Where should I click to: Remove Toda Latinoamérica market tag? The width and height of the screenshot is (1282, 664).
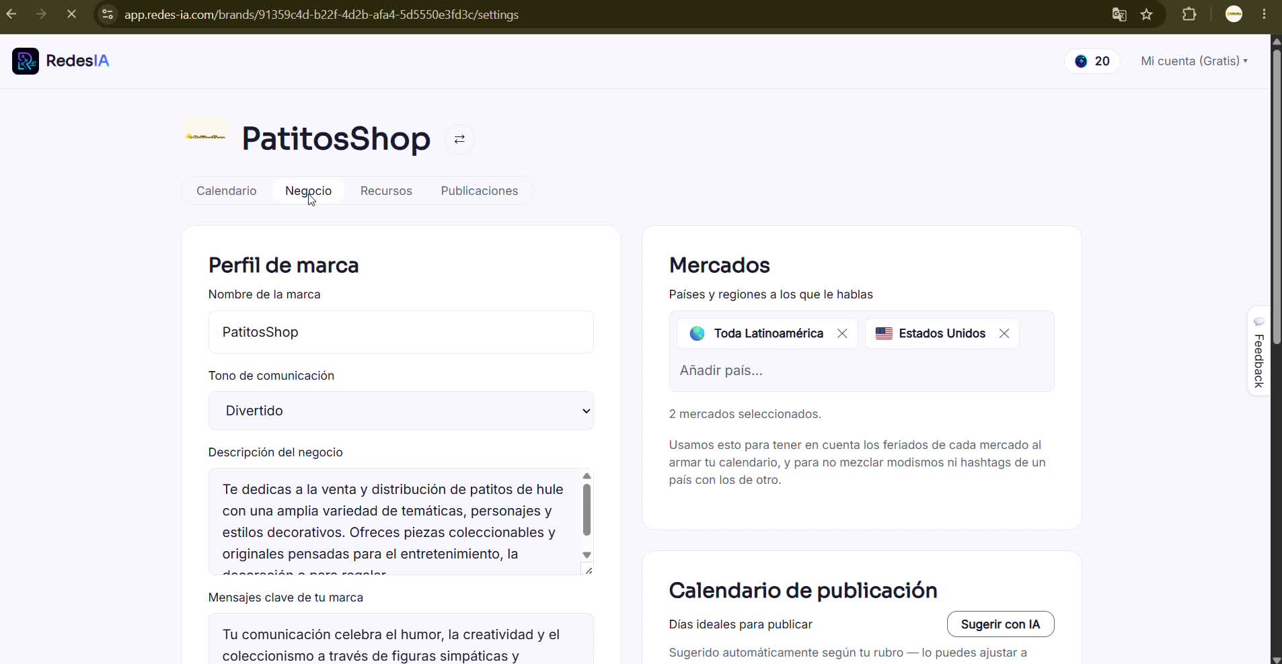click(x=842, y=333)
